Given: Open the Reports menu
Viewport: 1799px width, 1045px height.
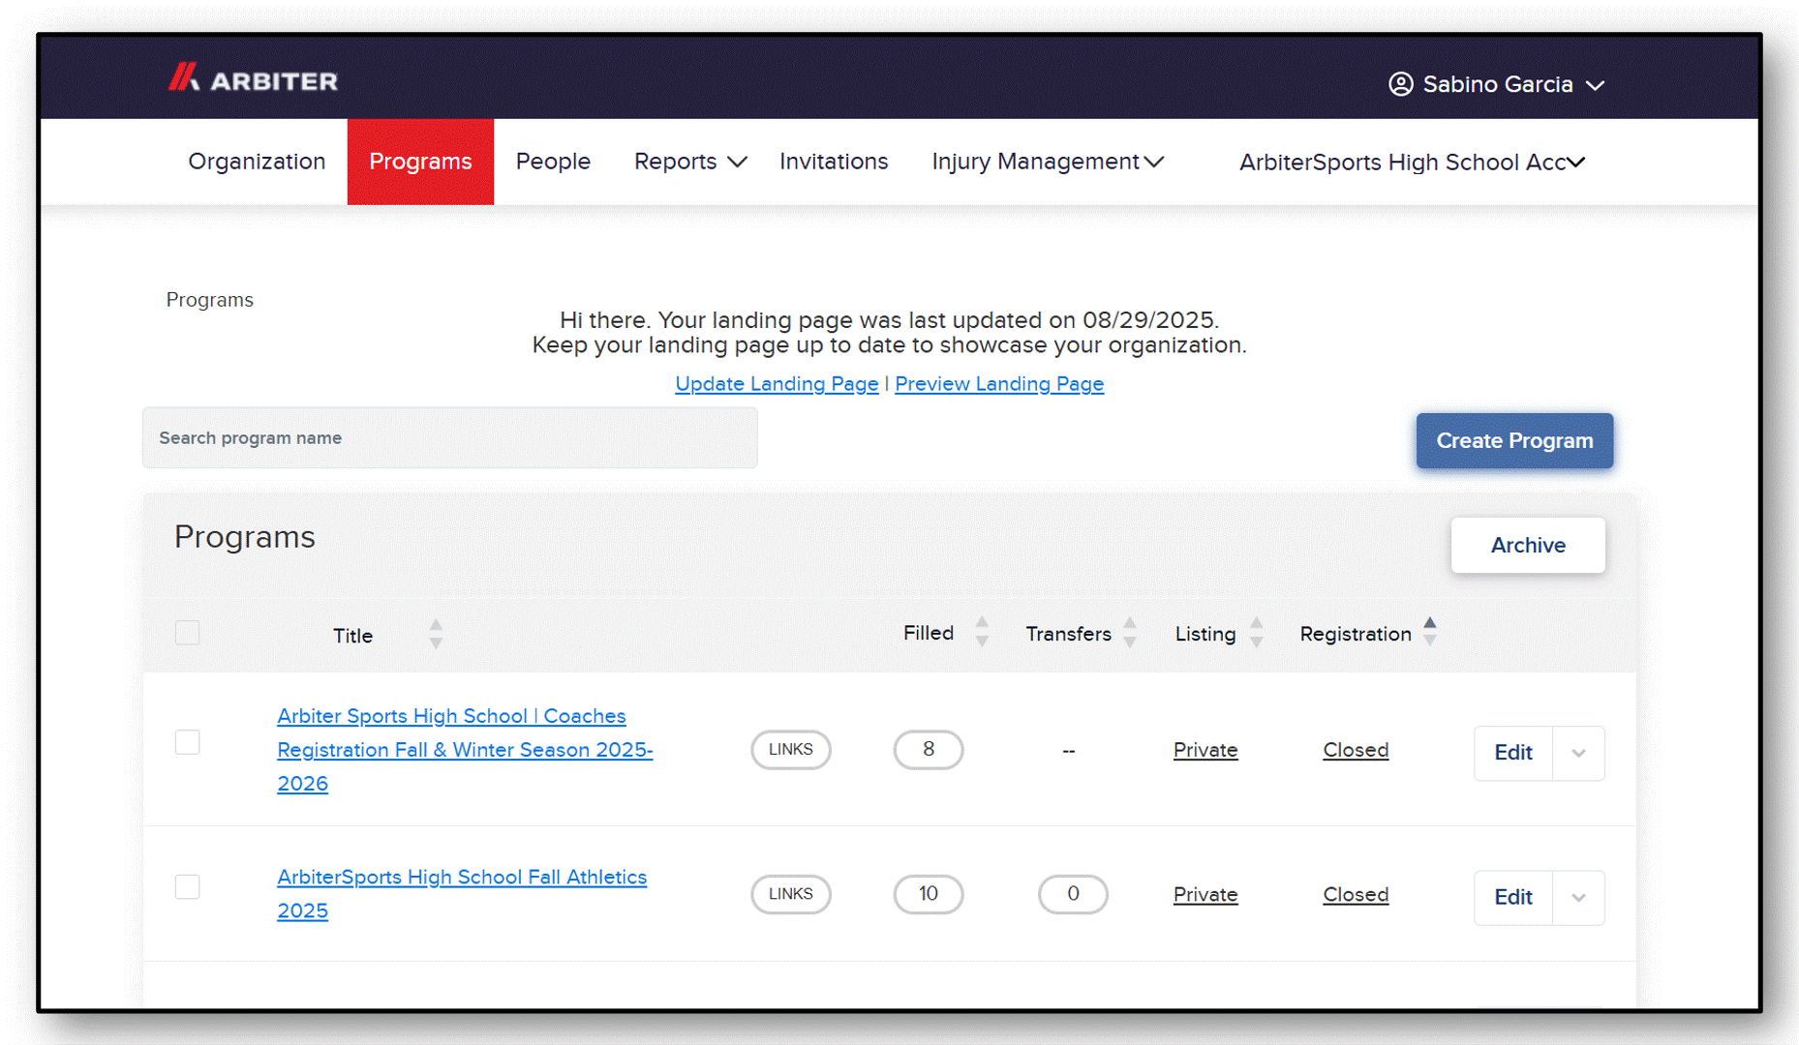Looking at the screenshot, I should [690, 162].
